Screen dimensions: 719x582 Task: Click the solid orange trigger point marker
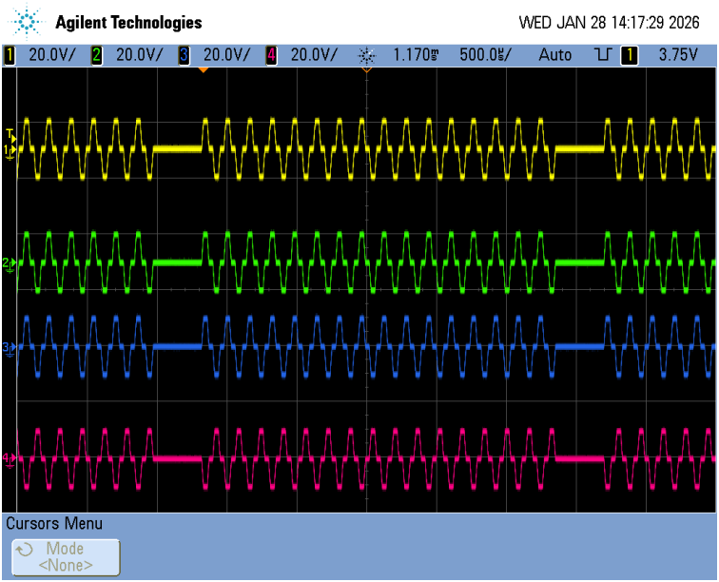(203, 69)
